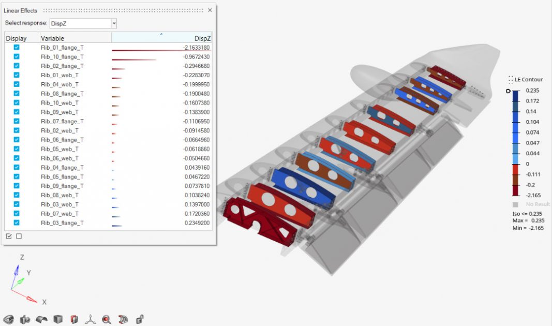Image resolution: width=552 pixels, height=326 pixels.
Task: Click the select-all checkbox below the table
Action: click(x=9, y=235)
